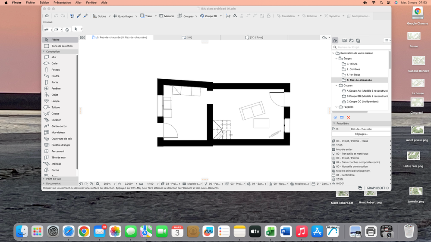Open the Fenêtre menu
Image resolution: width=431 pixels, height=242 pixels.
pos(91,3)
